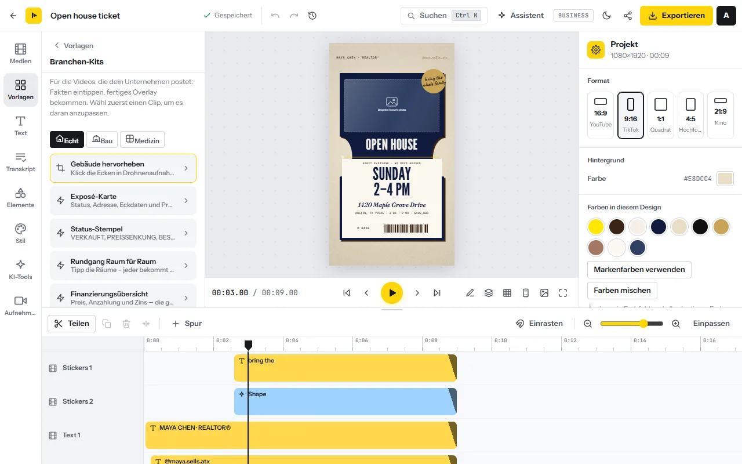The height and width of the screenshot is (464, 742).
Task: Click the crop icon of Gebäude hervorheben
Action: 60,168
